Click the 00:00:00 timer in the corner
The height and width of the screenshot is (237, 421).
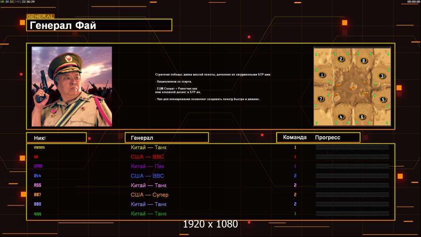(413, 2)
